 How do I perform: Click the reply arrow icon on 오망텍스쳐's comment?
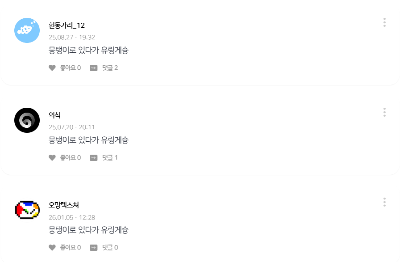point(93,247)
